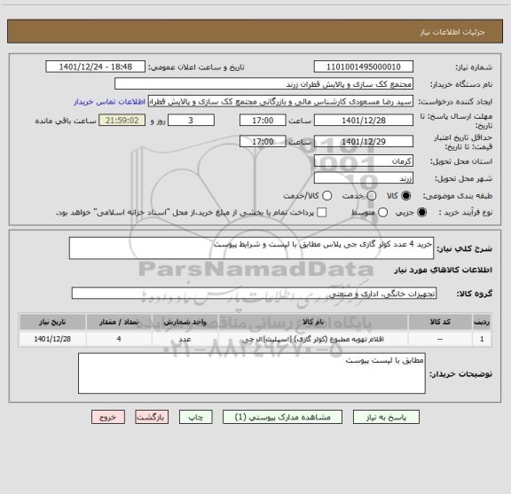This screenshot has height=494, width=511.
Task: Click the ردیف column header
Action: [x=482, y=322]
